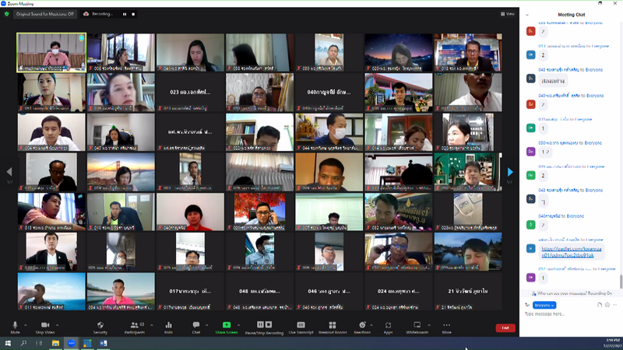This screenshot has height=350, width=623.
Task: Expand Chat options arrow
Action: [206, 325]
